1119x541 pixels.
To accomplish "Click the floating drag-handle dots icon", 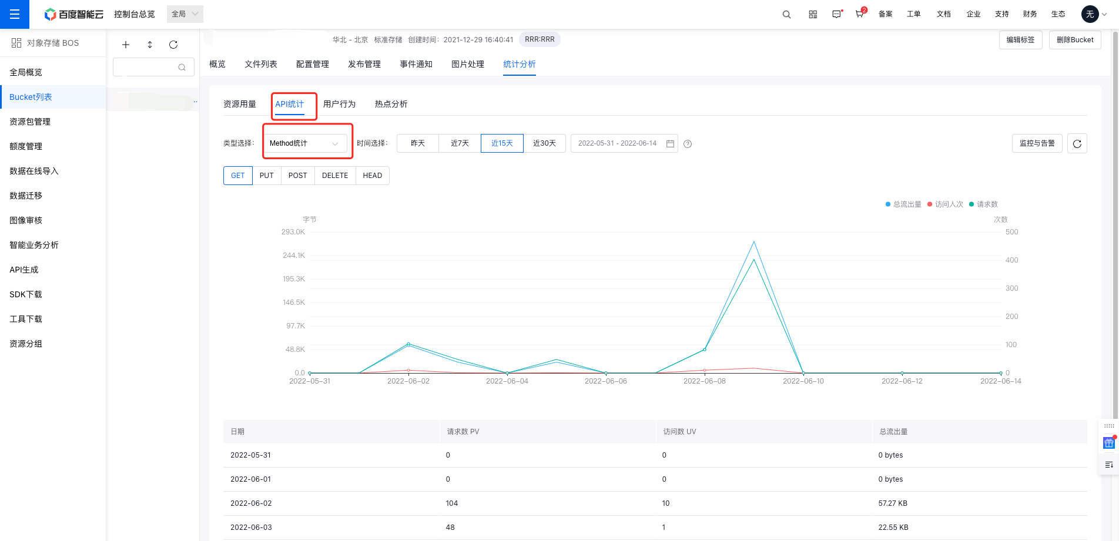I will [1109, 426].
